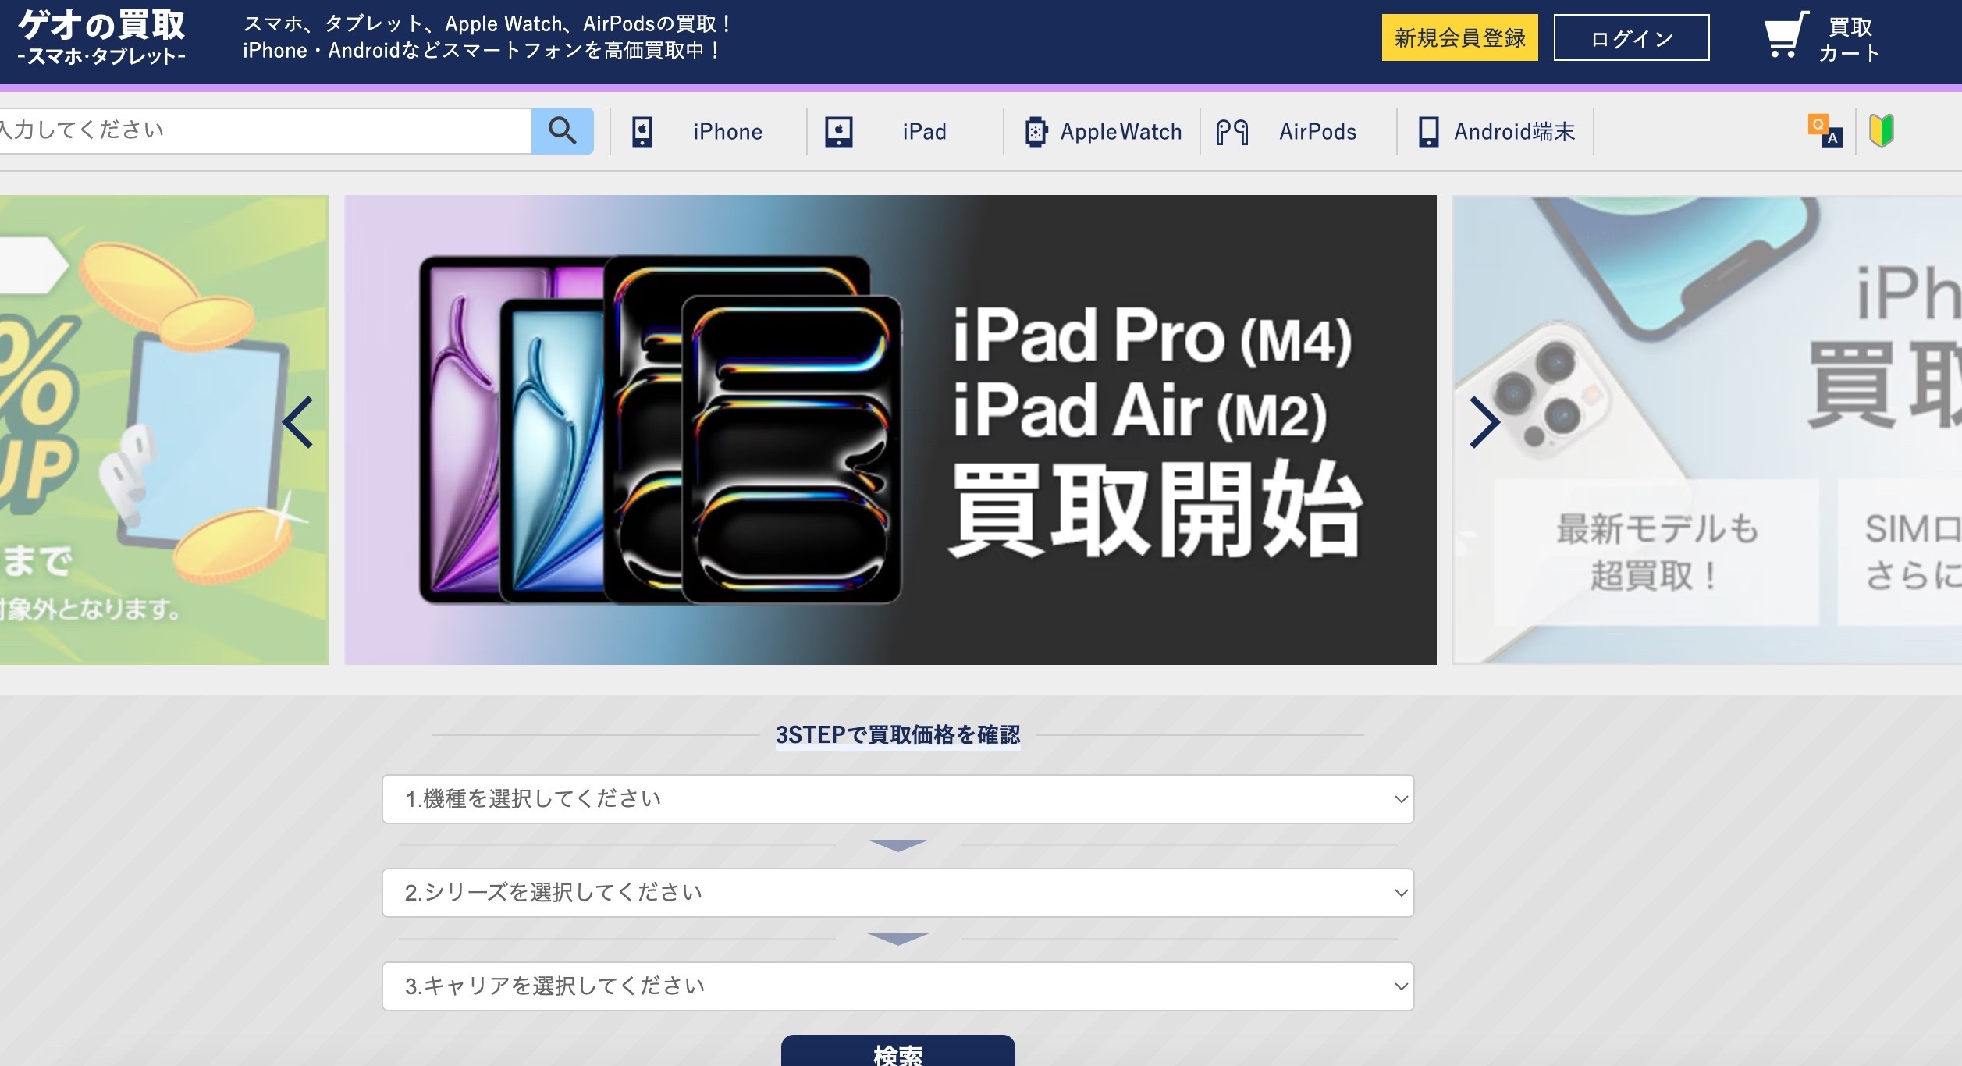Click the 3STEPで買取価格を確認 heading

pyautogui.click(x=897, y=734)
